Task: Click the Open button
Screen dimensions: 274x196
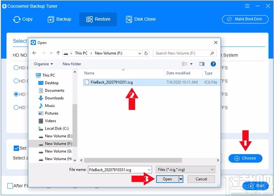Action: point(168,179)
